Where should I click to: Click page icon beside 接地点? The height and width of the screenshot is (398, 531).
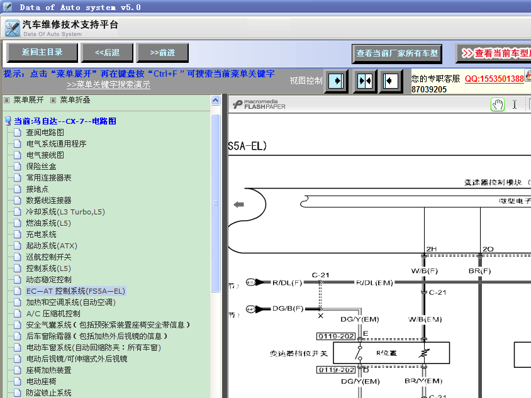[x=18, y=189]
